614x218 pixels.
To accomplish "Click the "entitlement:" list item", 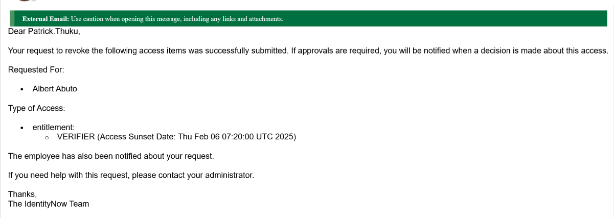I will pos(53,127).
